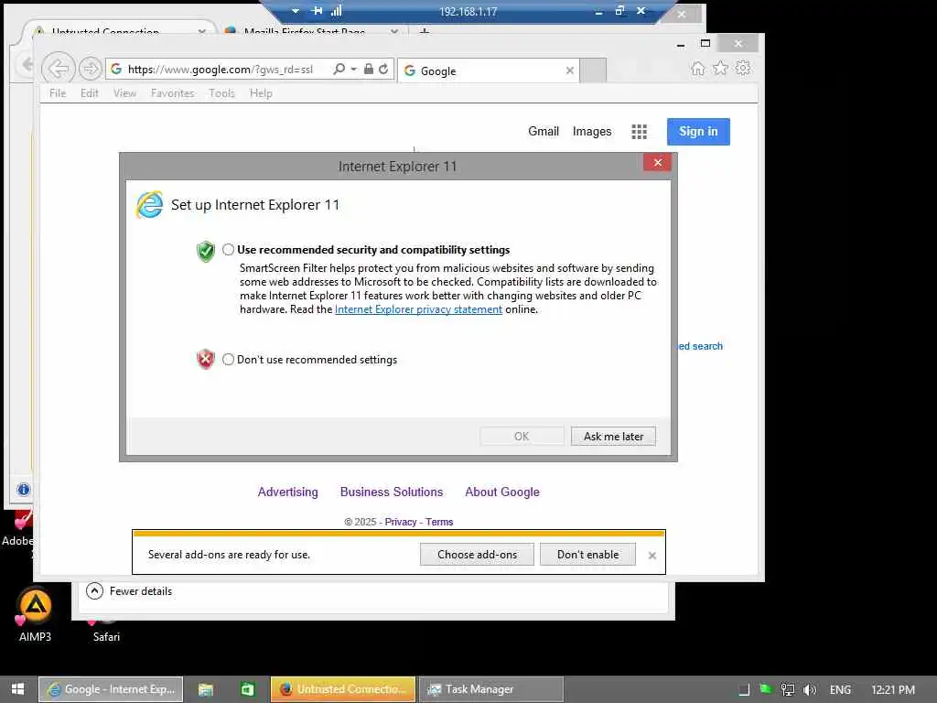Open the Privacy link in footer
This screenshot has height=703, width=937.
[x=401, y=522]
